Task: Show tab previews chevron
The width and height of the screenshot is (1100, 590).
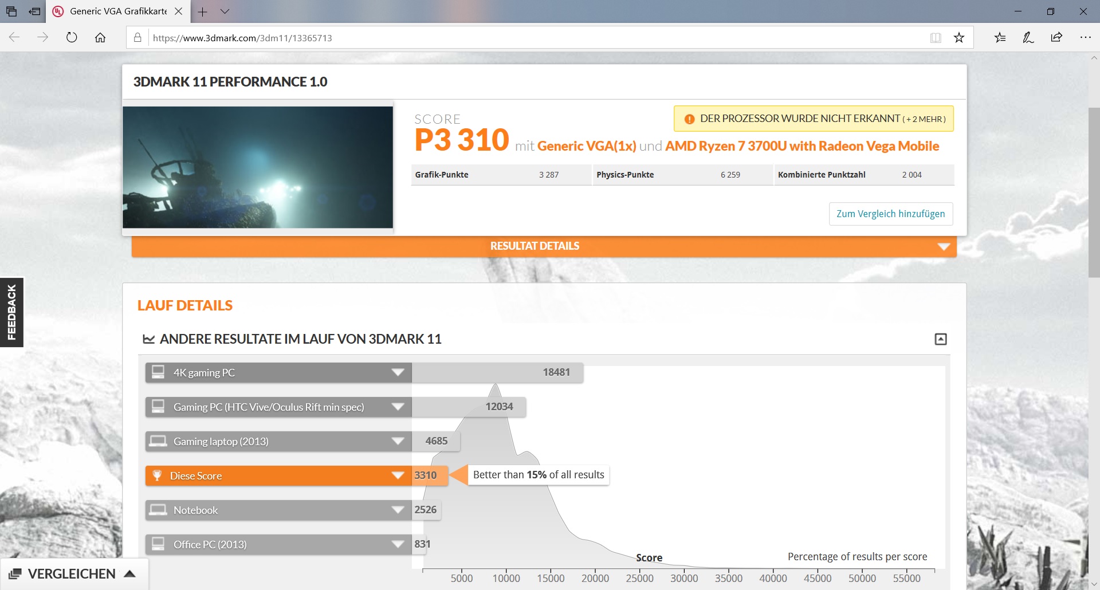Action: pos(225,11)
